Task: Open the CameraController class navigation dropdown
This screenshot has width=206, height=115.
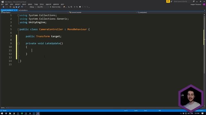Action: pos(103,12)
